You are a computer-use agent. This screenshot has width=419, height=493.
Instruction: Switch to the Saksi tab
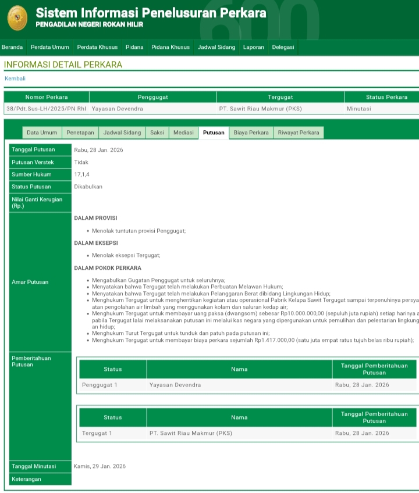pyautogui.click(x=157, y=133)
